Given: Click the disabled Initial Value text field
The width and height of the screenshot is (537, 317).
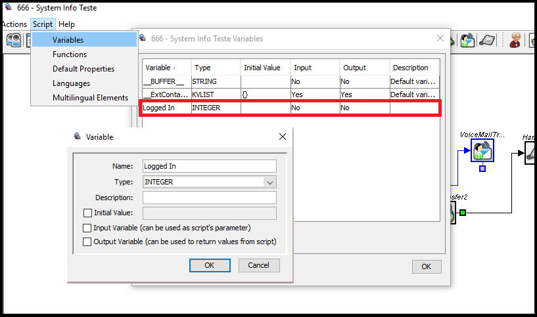Looking at the screenshot, I should 209,213.
